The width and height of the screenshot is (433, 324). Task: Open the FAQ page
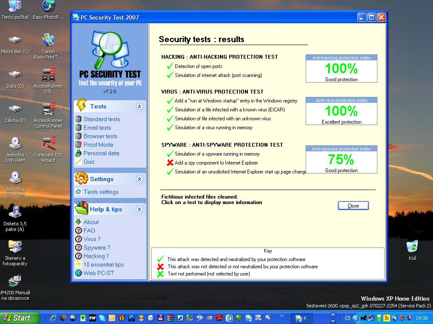89,230
